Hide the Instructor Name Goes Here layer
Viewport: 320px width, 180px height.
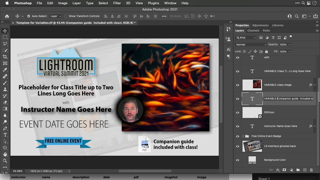[237, 126]
